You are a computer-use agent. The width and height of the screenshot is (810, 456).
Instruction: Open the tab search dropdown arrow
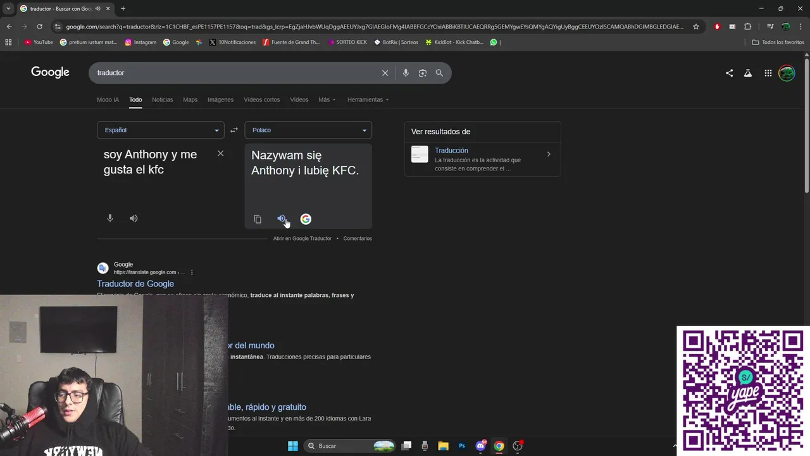(8, 8)
